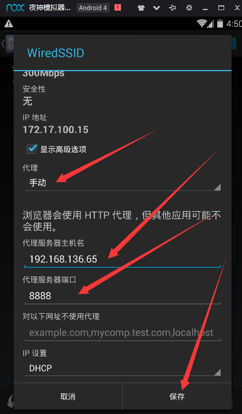Screen dimensions: 242x414
Task: Click the bypass proxy addresses field
Action: click(x=123, y=333)
